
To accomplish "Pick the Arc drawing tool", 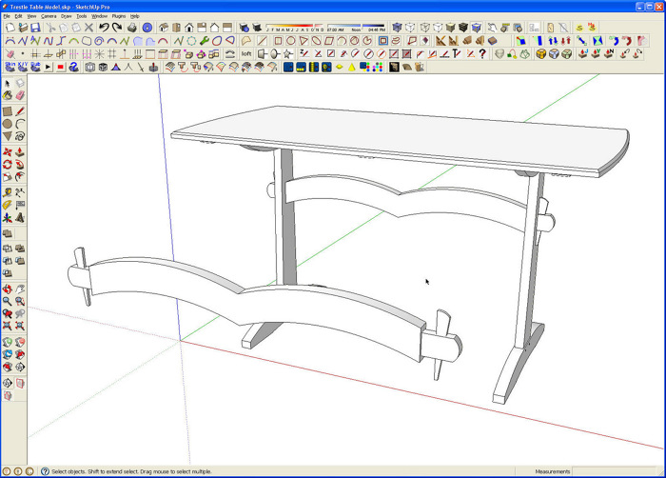I will pyautogui.click(x=20, y=124).
